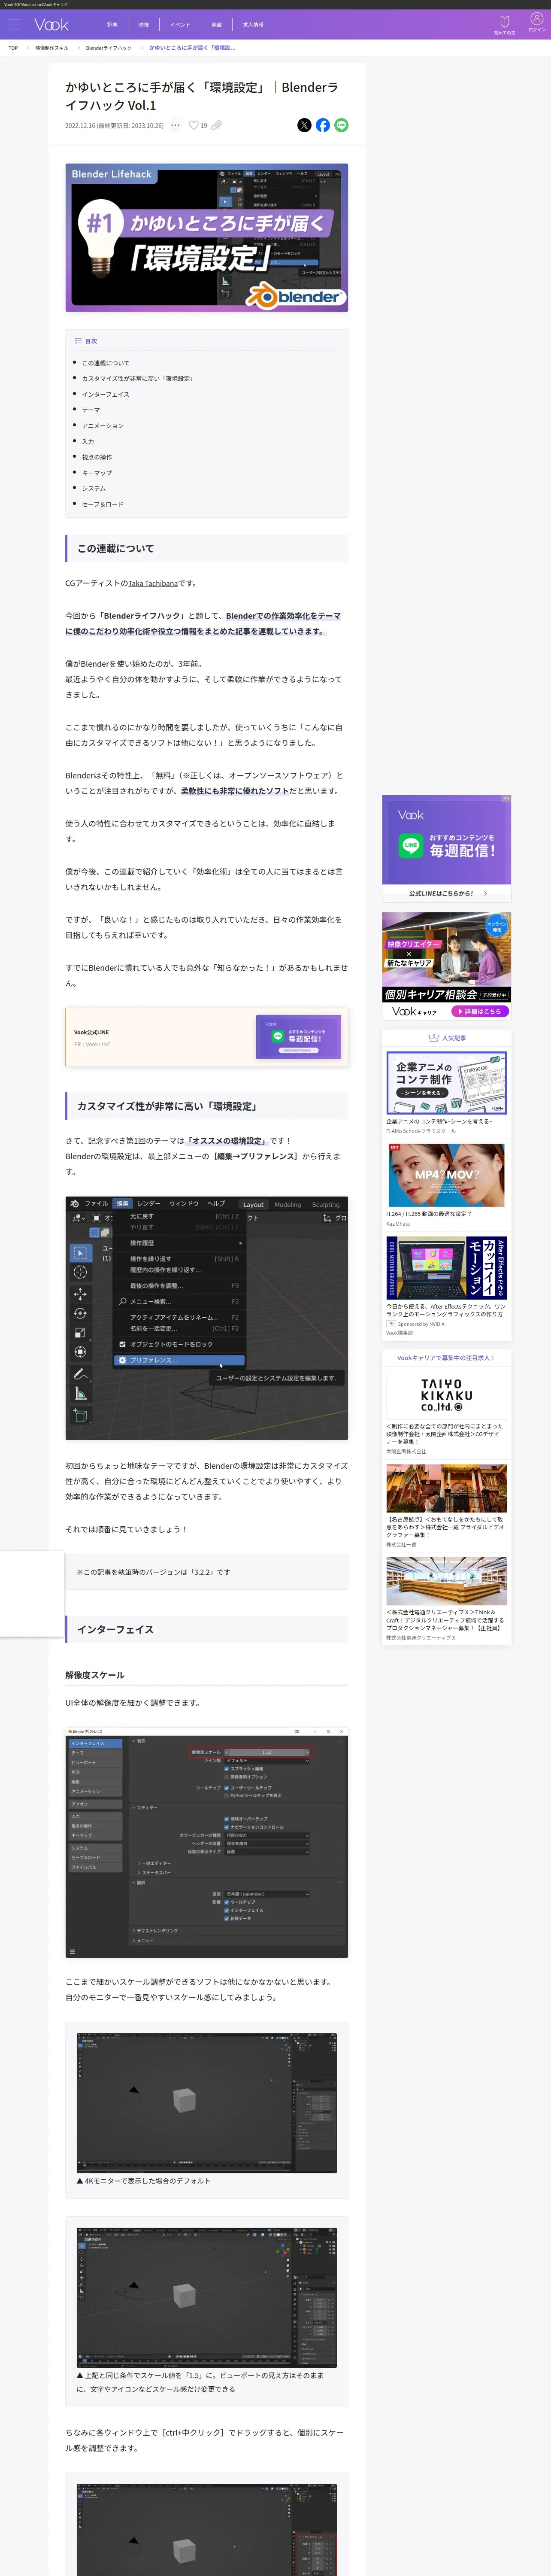Jump to 'キーマップ' in the contents
The image size is (551, 2576).
pos(97,473)
